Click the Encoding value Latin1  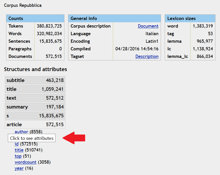(152, 41)
